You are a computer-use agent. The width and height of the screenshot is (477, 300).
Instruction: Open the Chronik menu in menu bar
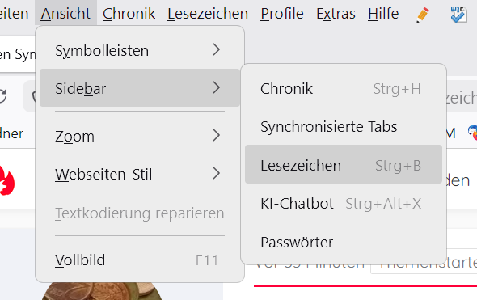129,14
